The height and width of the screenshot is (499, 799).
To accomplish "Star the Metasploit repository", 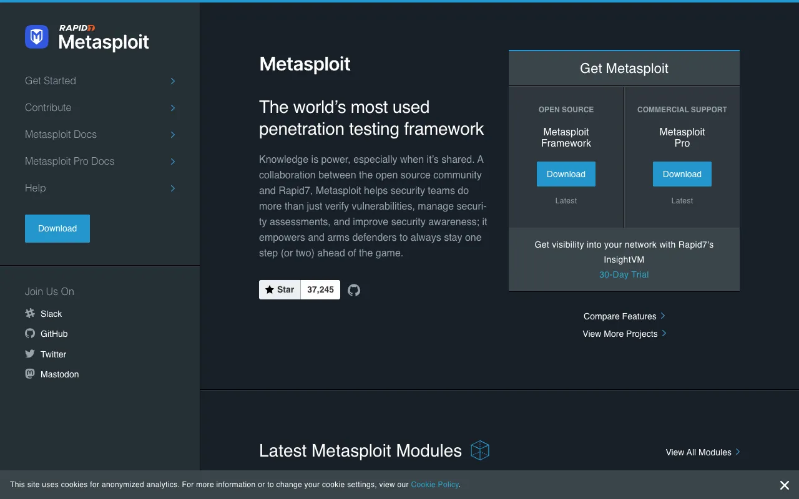I will [280, 289].
